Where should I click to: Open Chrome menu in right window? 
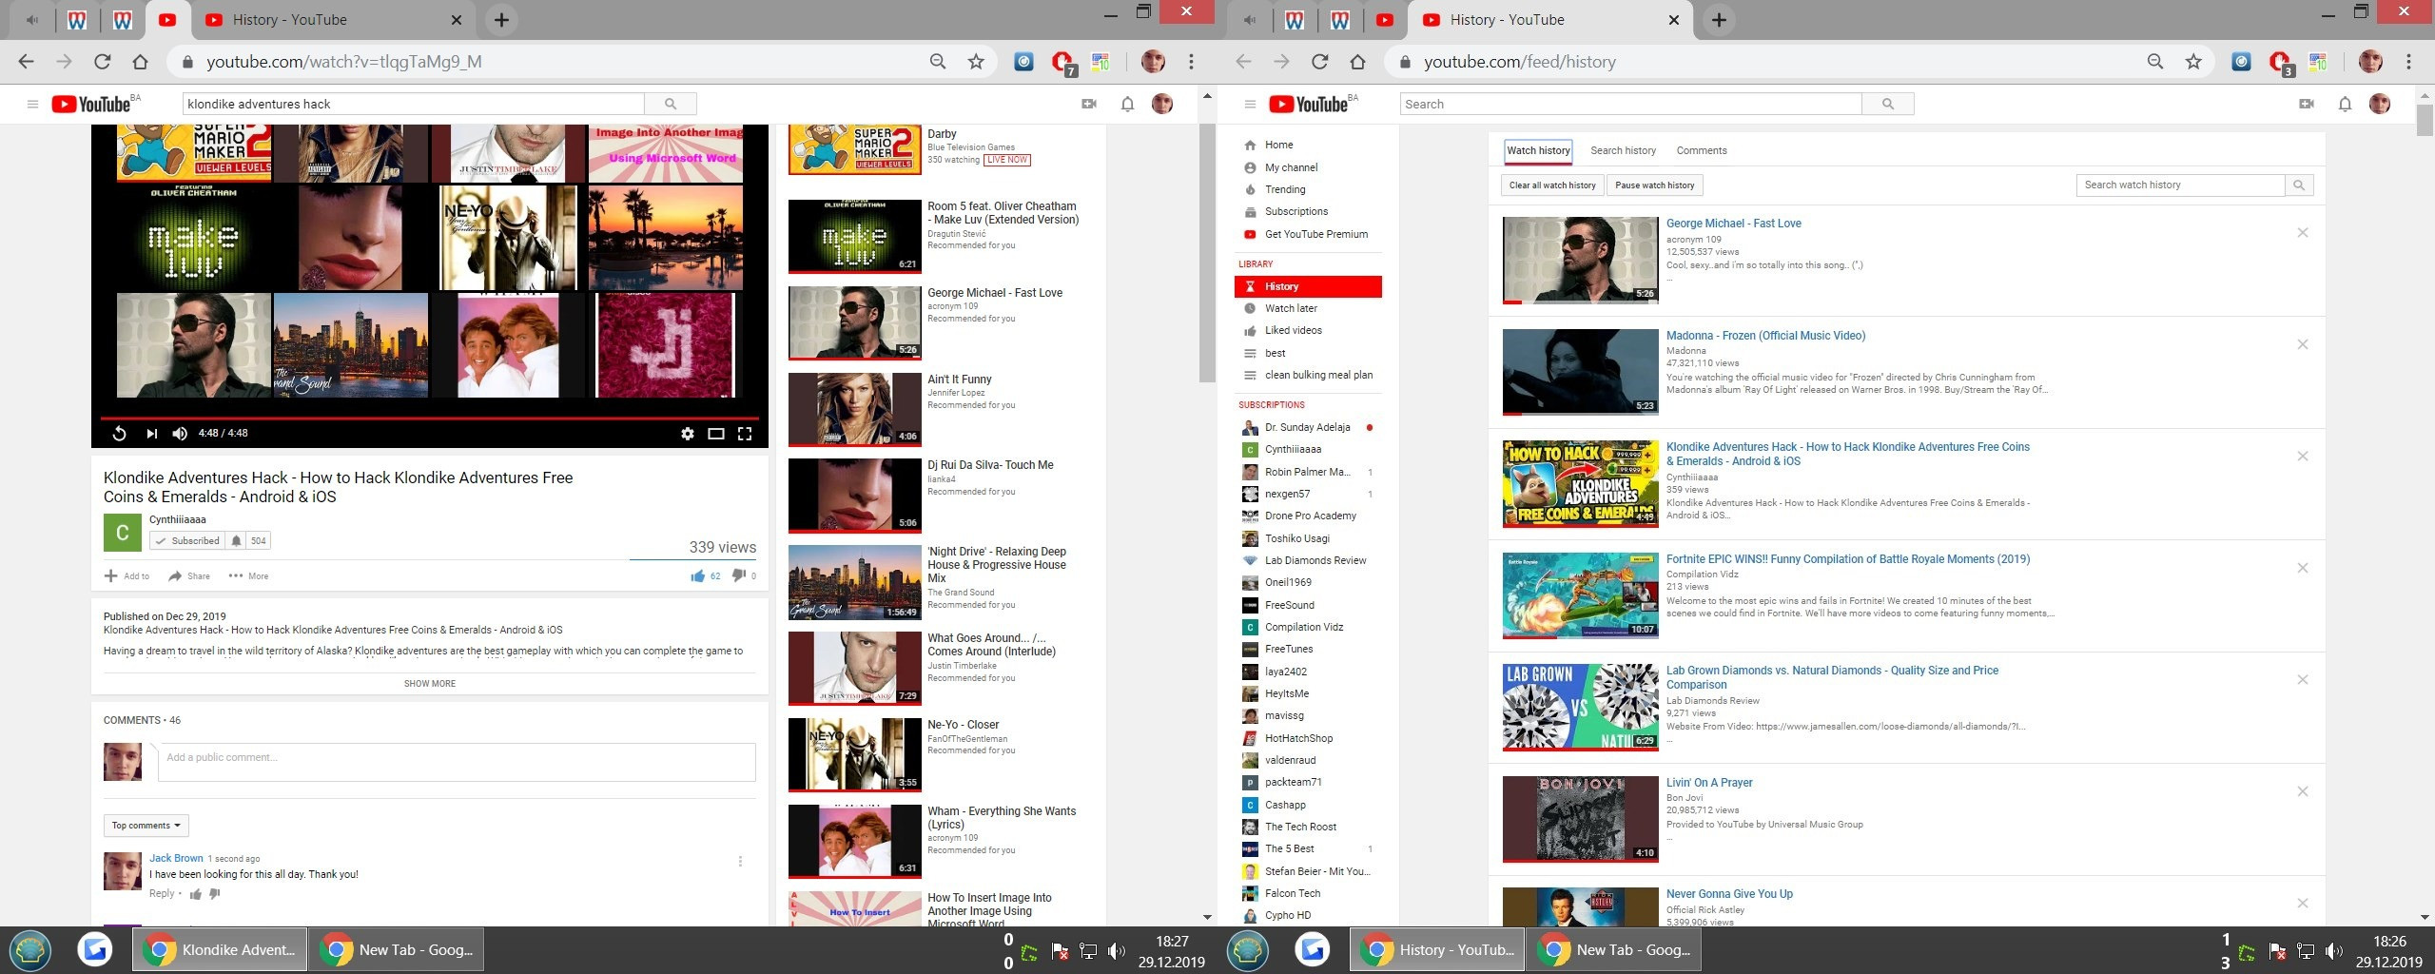tap(2408, 62)
